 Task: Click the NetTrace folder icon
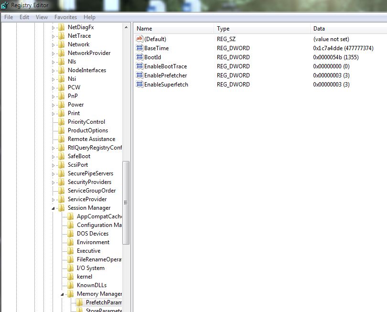(61, 36)
